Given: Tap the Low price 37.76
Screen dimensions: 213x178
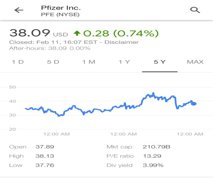Looking at the screenshot, I should [45, 165].
